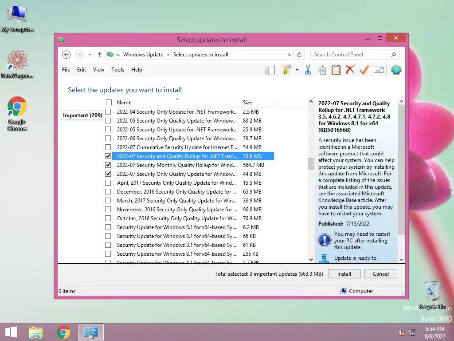Expand the address bar history dropdown
Screen dimensions: 454x341
[x=289, y=55]
